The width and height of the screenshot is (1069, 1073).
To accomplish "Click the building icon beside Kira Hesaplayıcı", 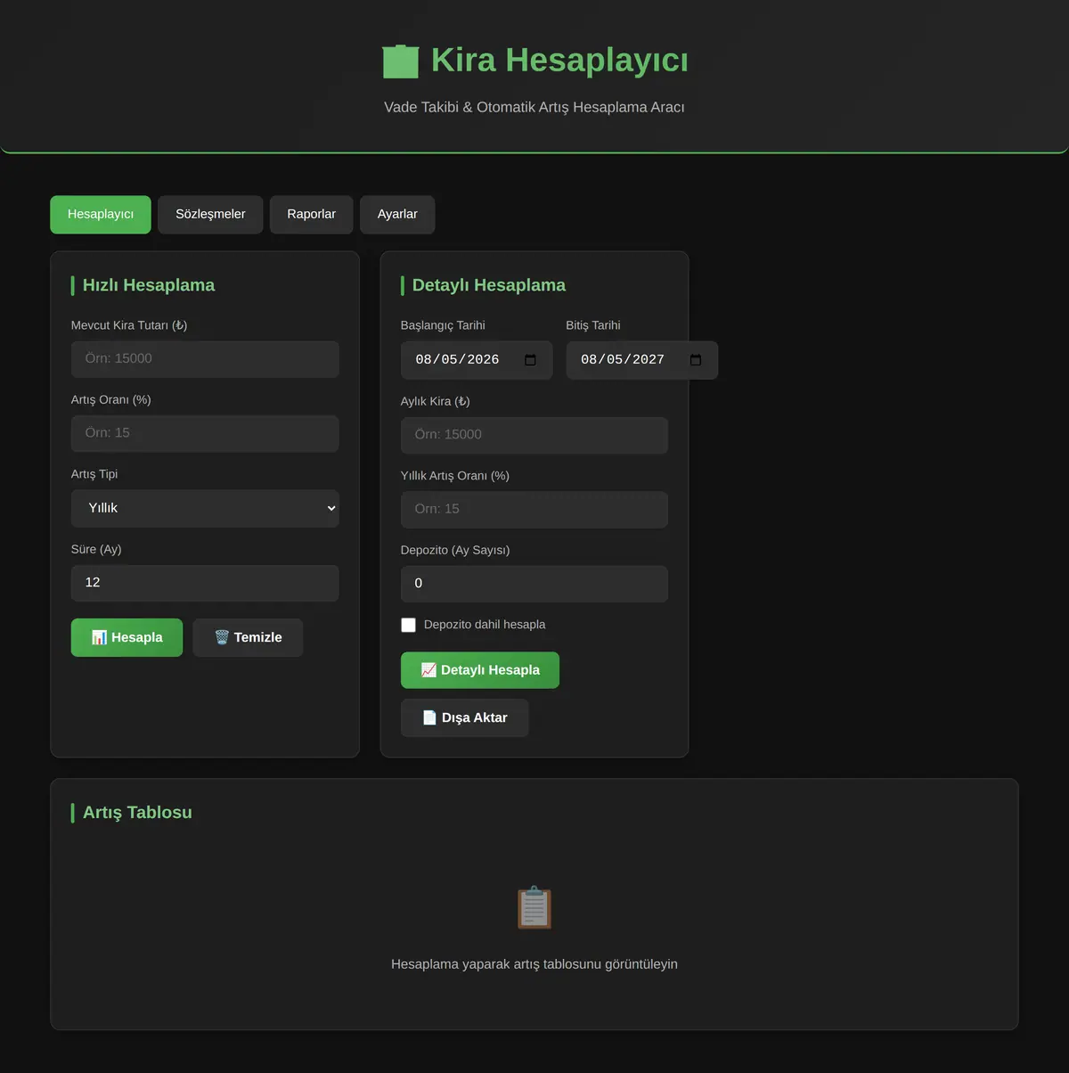I will 401,61.
